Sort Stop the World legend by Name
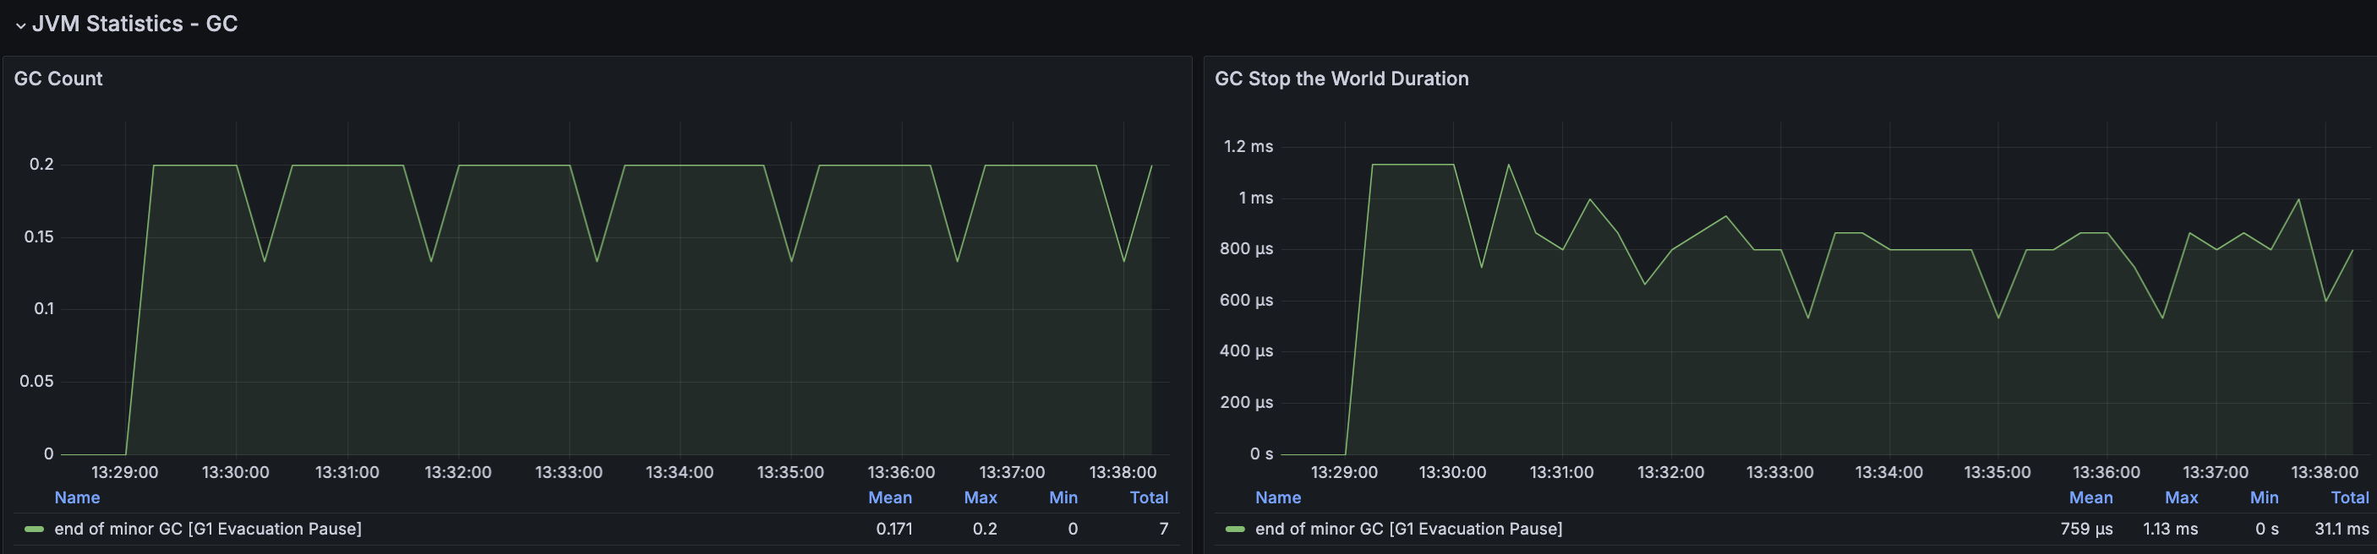This screenshot has width=2377, height=554. (1278, 497)
